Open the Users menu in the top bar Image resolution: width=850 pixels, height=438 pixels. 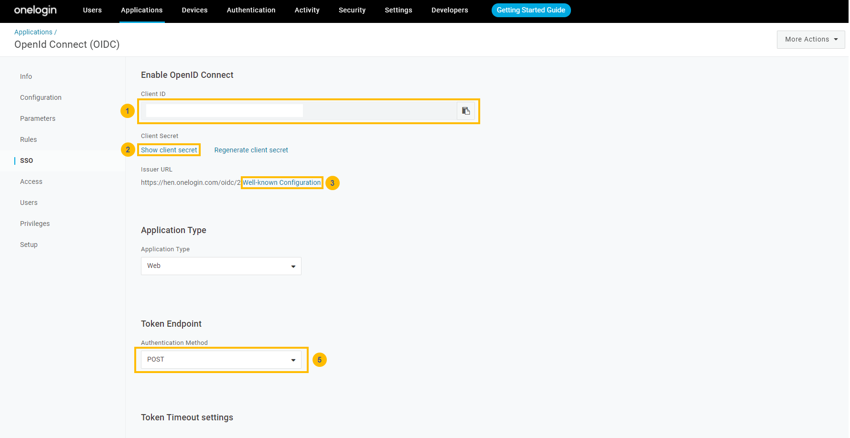coord(92,10)
